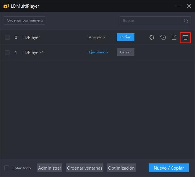Click the LDMultiPlayer logo icon

6,6
